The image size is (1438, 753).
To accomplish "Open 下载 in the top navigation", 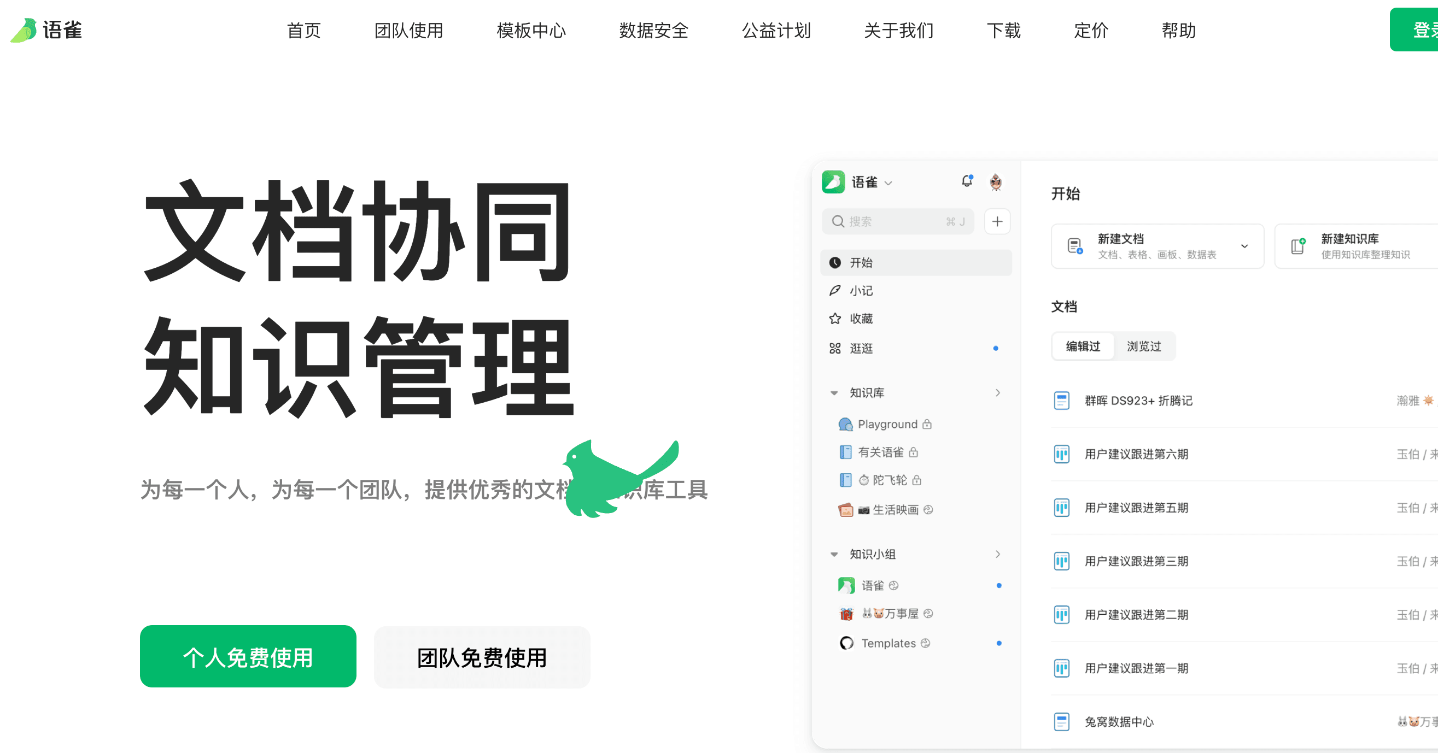I will coord(1004,30).
